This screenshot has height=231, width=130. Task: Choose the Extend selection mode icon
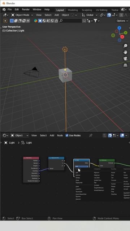pos(16,21)
